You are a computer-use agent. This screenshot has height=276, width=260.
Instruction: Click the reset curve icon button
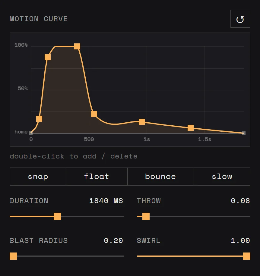(x=240, y=19)
